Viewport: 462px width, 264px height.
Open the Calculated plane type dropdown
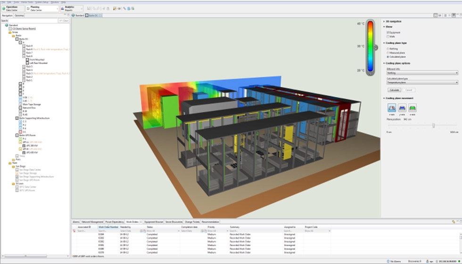pyautogui.click(x=421, y=82)
